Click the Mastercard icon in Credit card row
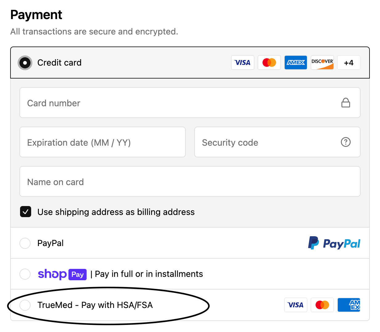This screenshot has height=332, width=380. click(x=269, y=63)
